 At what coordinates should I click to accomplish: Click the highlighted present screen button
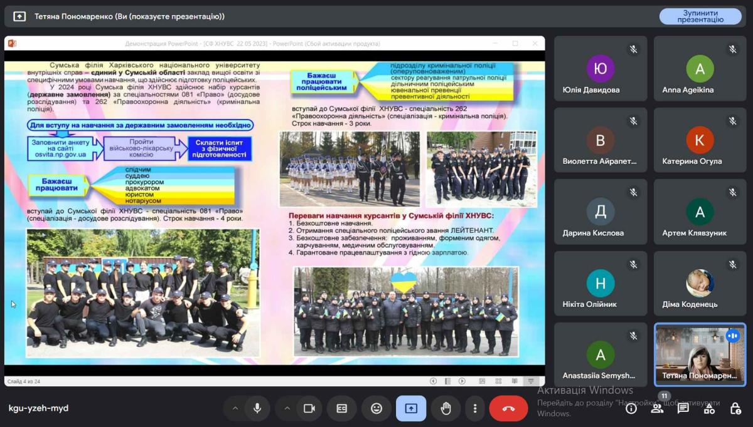point(411,408)
